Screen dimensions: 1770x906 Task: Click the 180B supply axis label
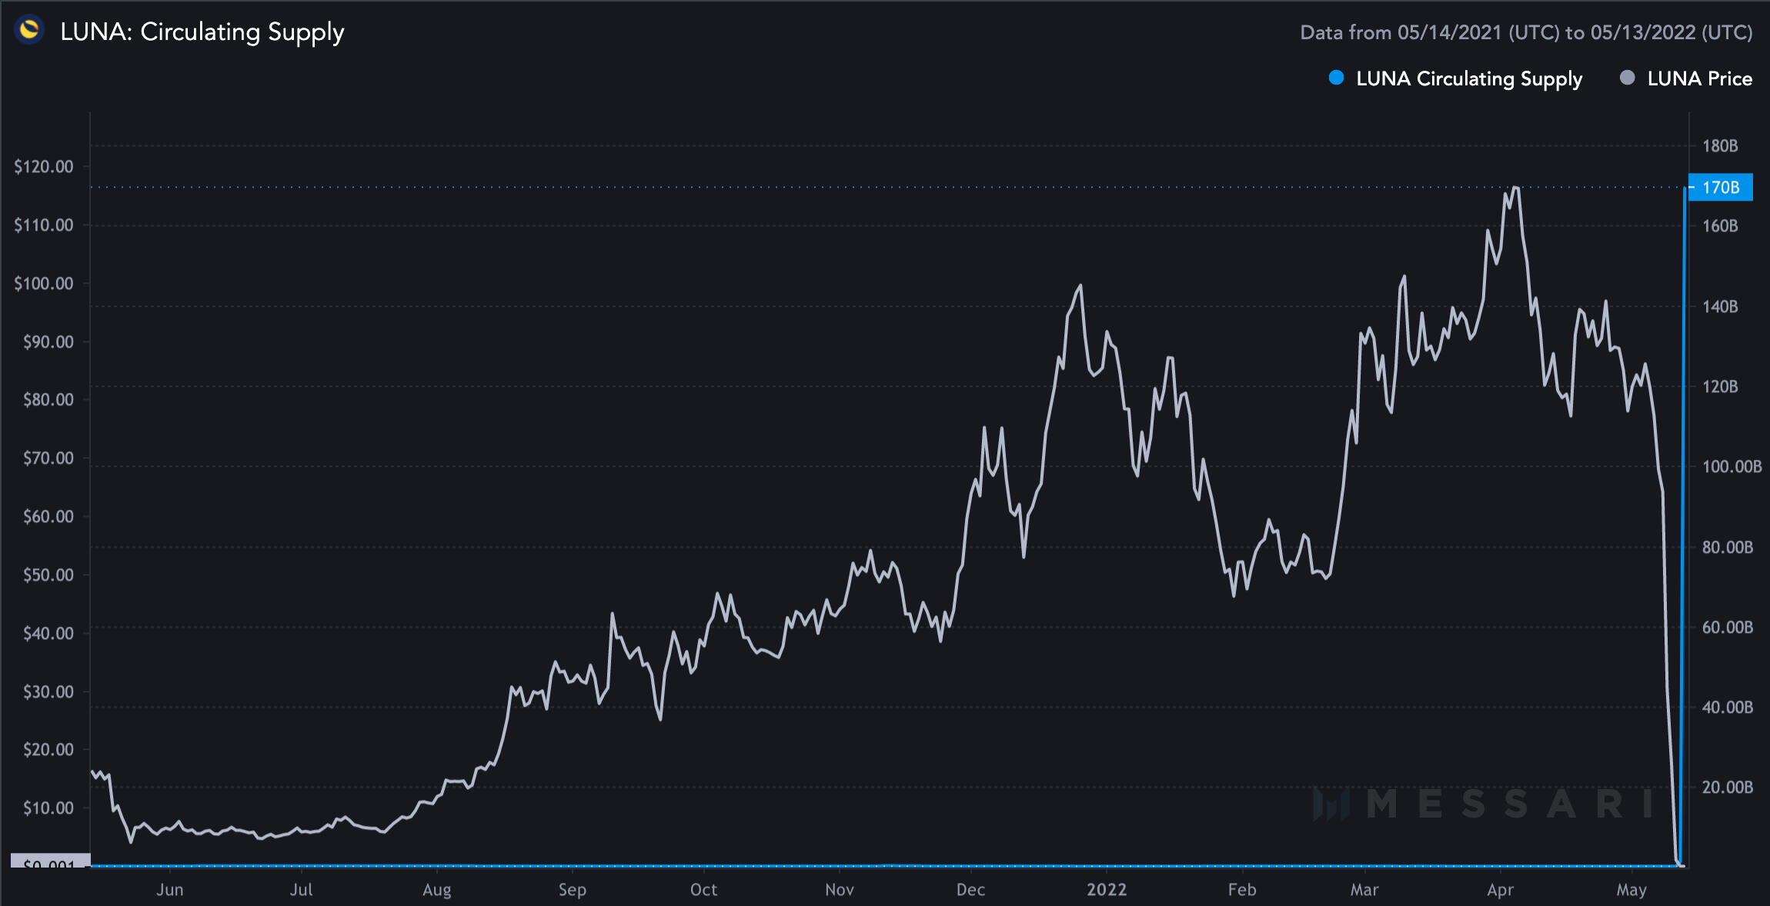tap(1720, 146)
